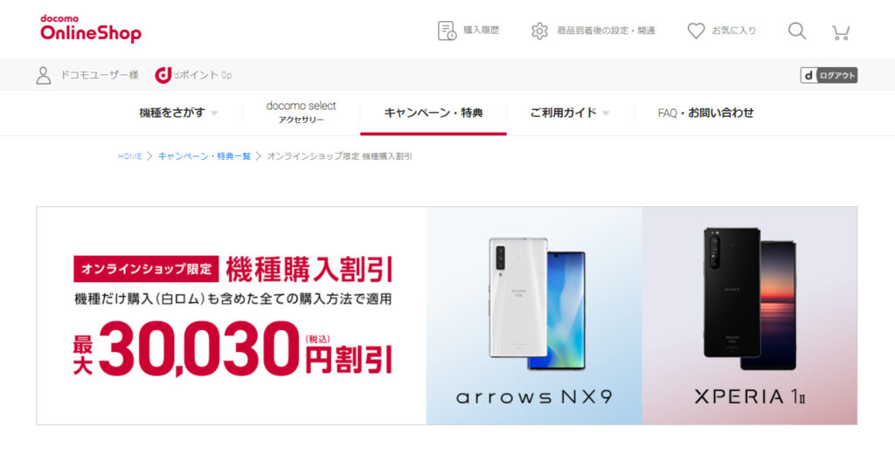The width and height of the screenshot is (895, 455).
Task: Click the red d POINT logo
Action: coord(163,75)
